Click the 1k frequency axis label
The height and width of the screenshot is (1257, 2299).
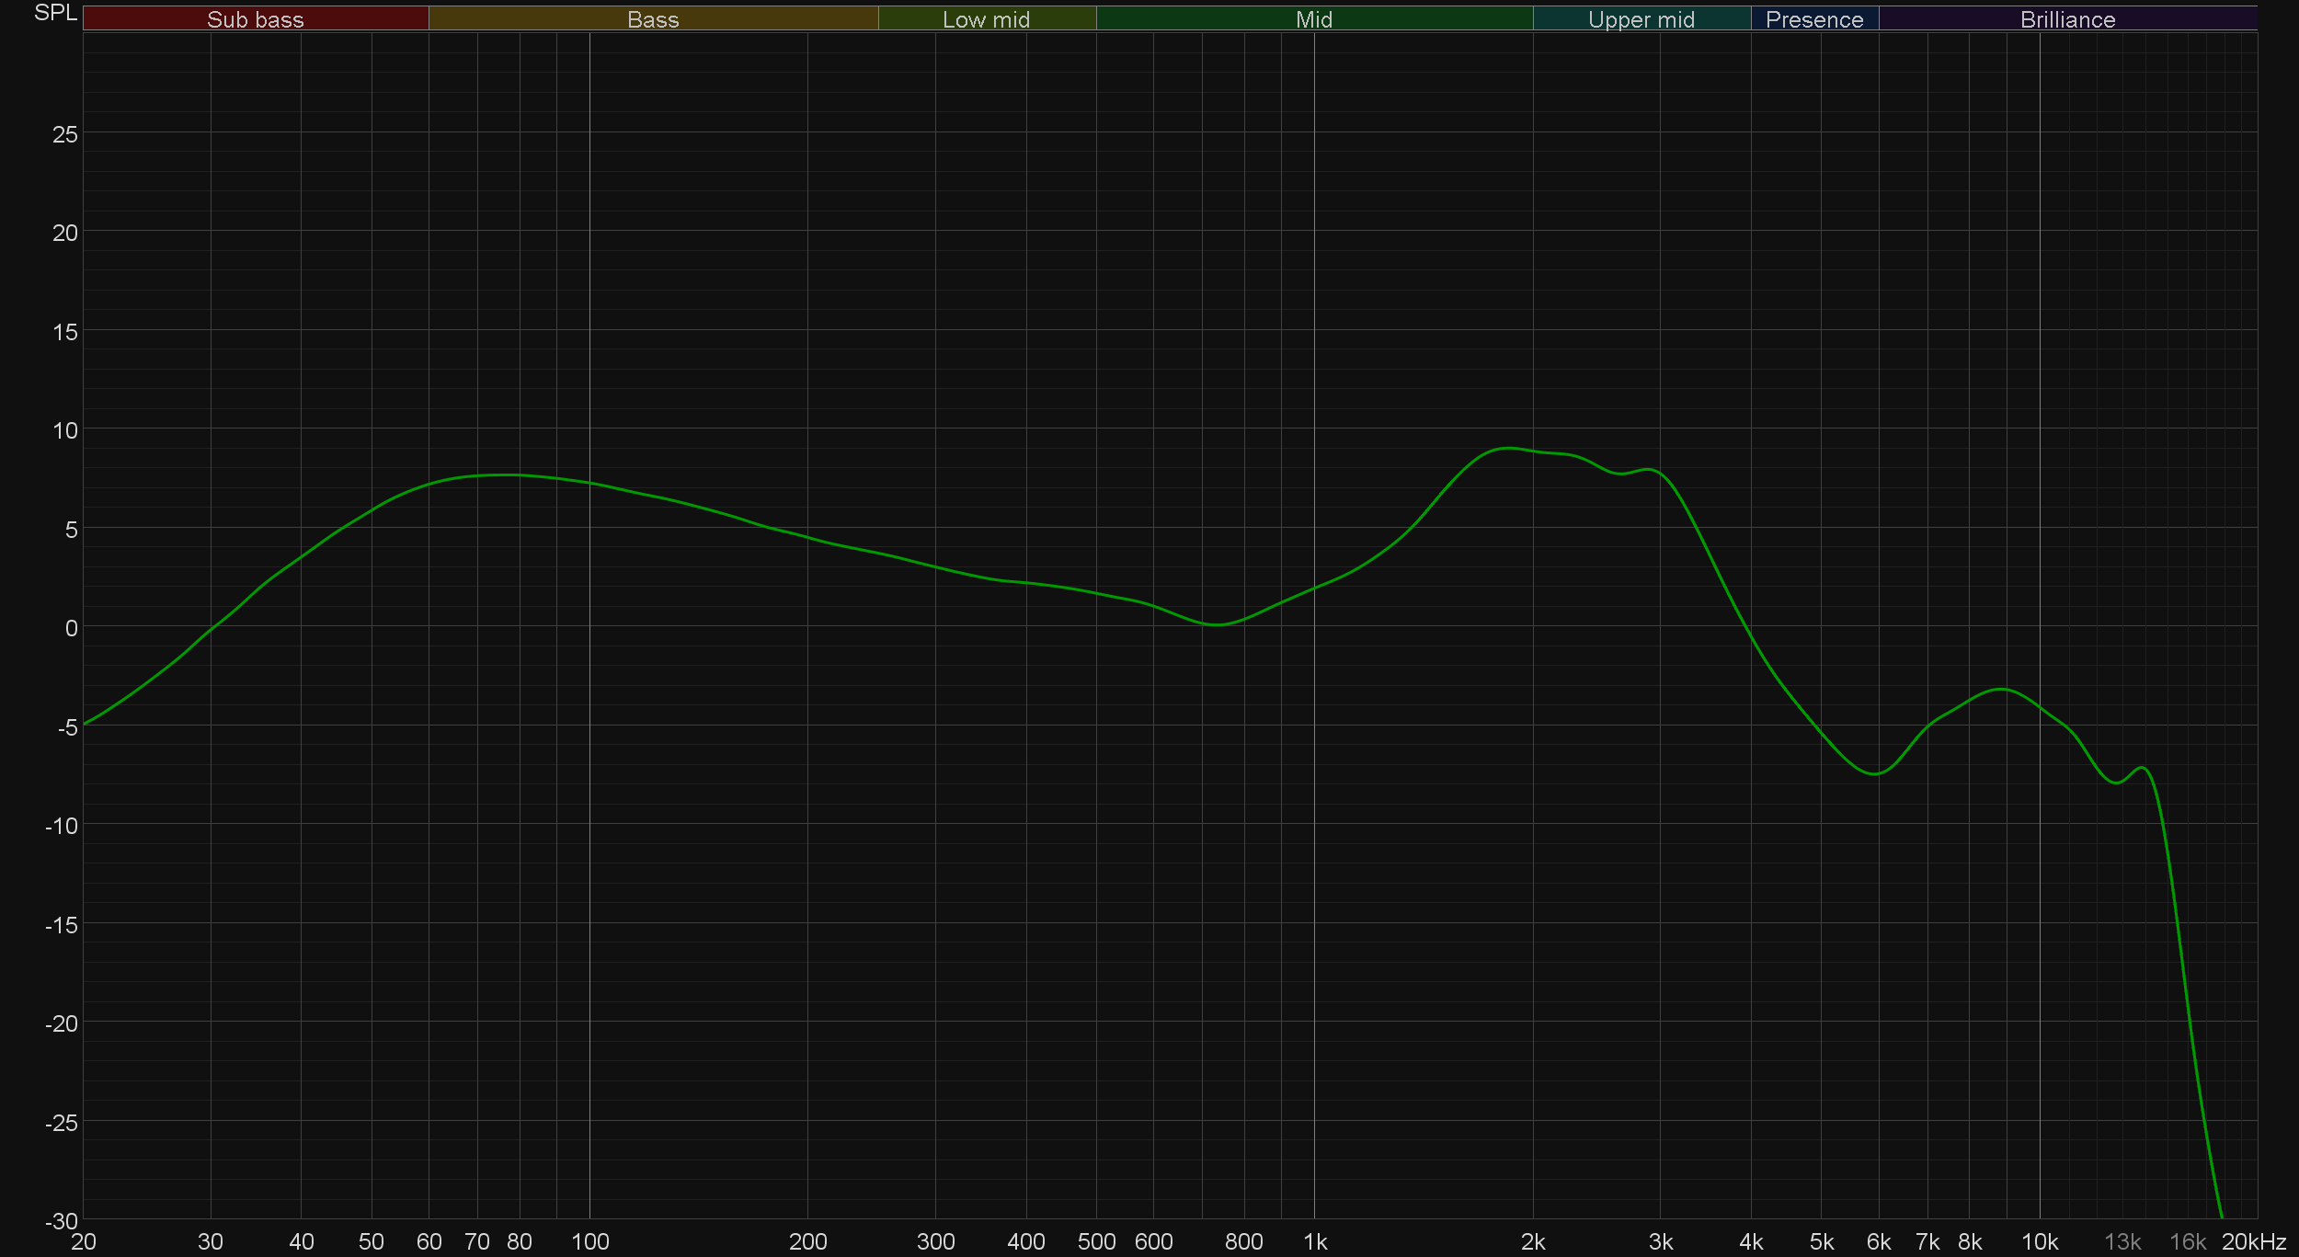click(x=1315, y=1242)
